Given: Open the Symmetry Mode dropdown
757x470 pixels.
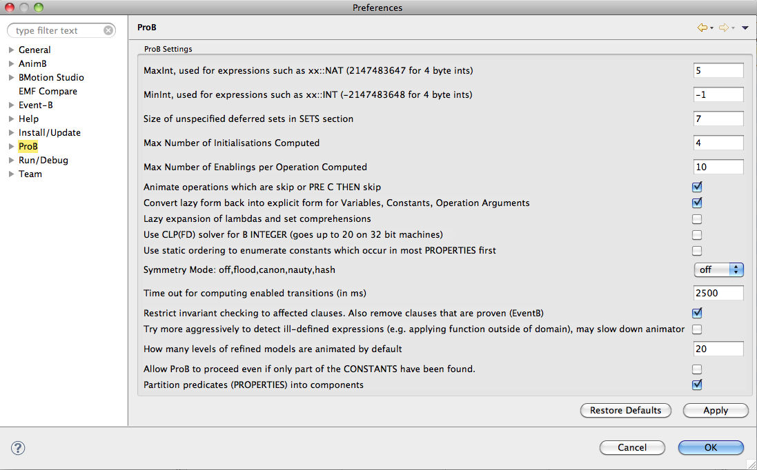Looking at the screenshot, I should 718,269.
